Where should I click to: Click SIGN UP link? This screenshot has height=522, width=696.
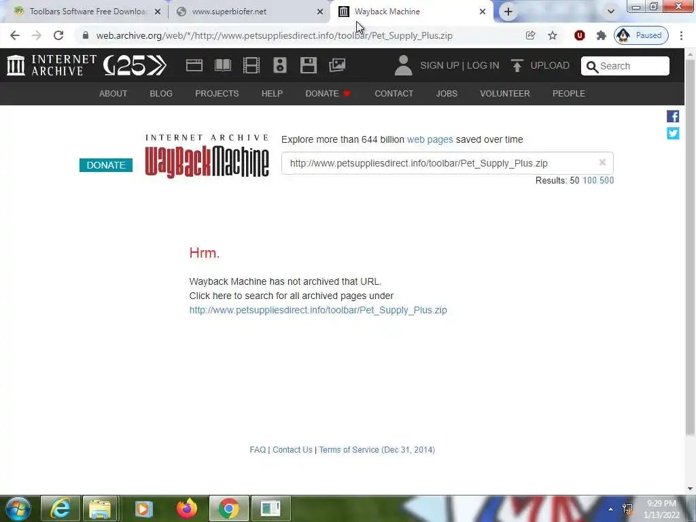point(440,66)
